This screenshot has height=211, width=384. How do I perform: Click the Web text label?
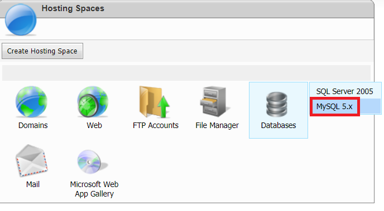[x=94, y=125]
